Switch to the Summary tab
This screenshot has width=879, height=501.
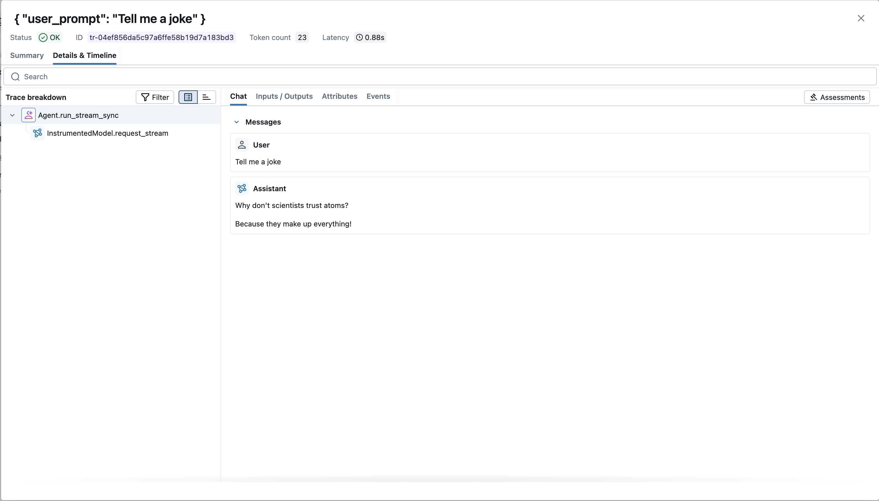(27, 55)
